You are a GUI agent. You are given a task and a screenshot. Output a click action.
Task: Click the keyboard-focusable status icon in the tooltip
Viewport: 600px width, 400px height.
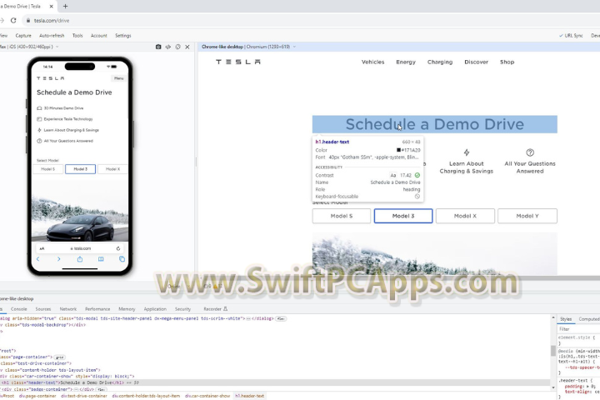click(417, 197)
